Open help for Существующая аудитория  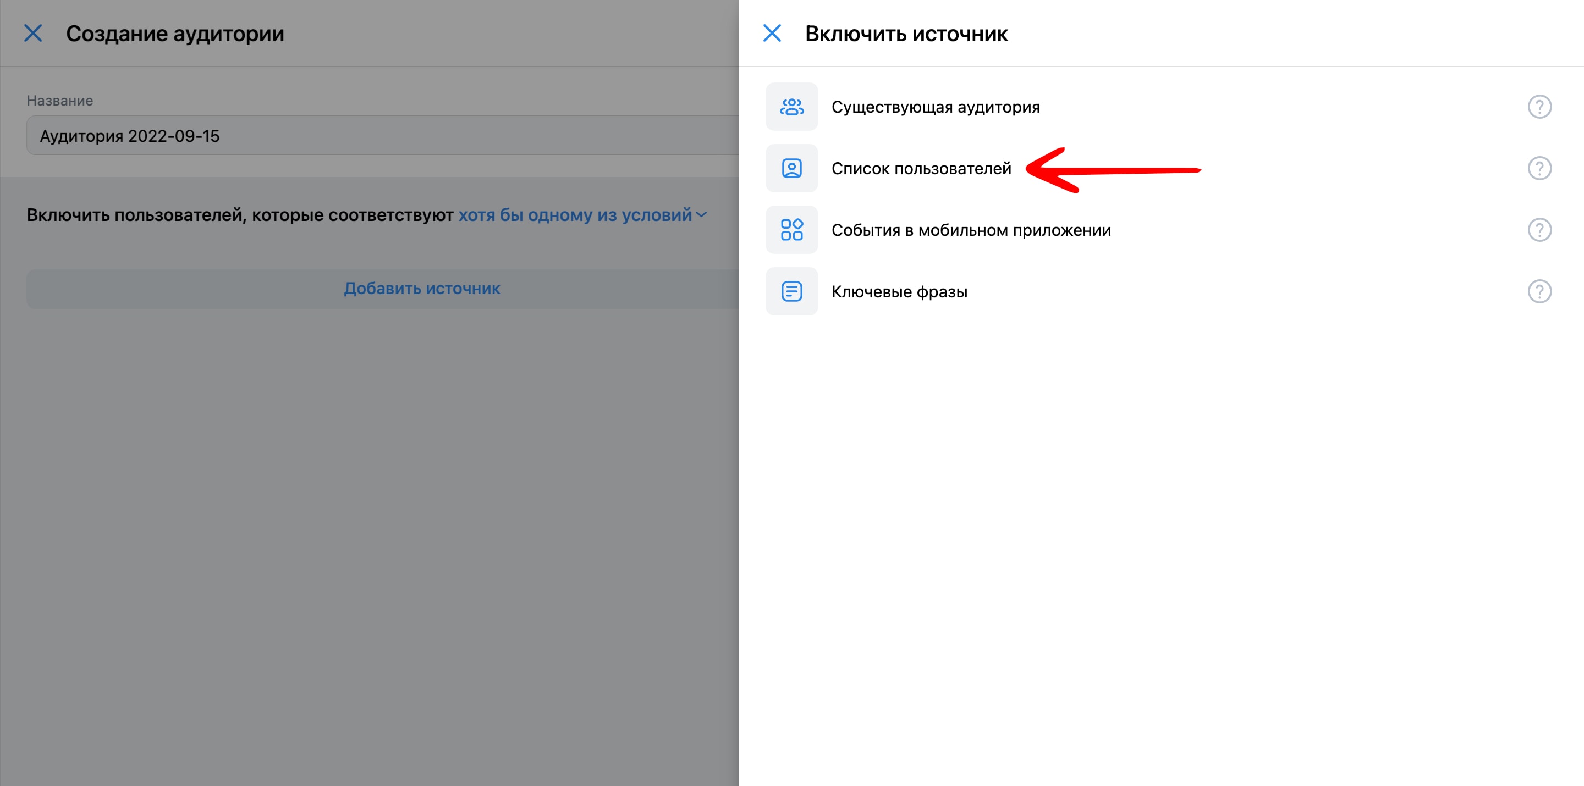coord(1539,107)
